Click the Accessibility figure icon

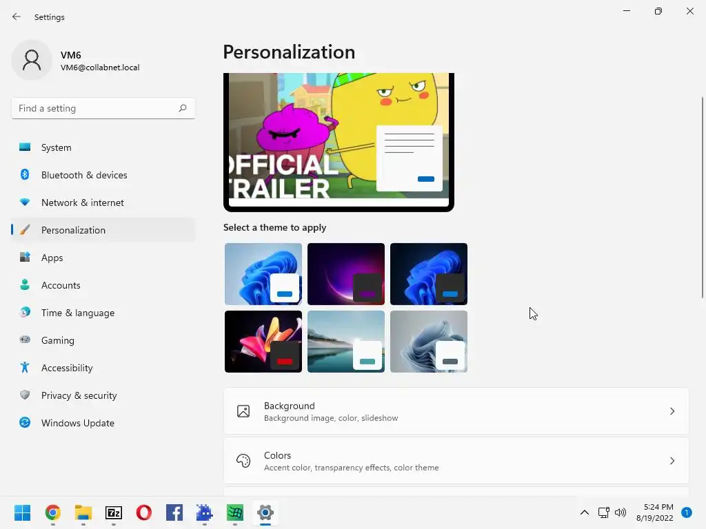coord(25,368)
